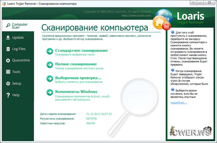Open the http://www.loaris.com link

pyautogui.click(x=136, y=16)
